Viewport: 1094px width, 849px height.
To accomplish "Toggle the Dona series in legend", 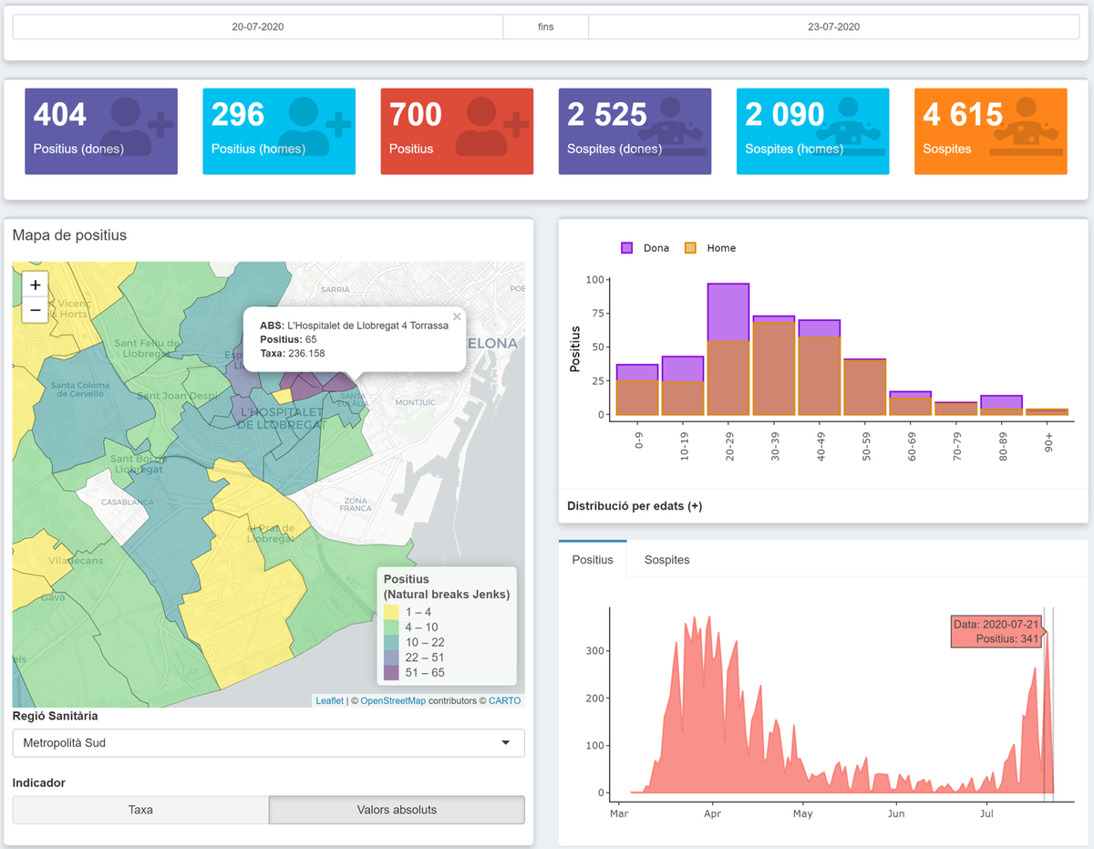I will [645, 248].
